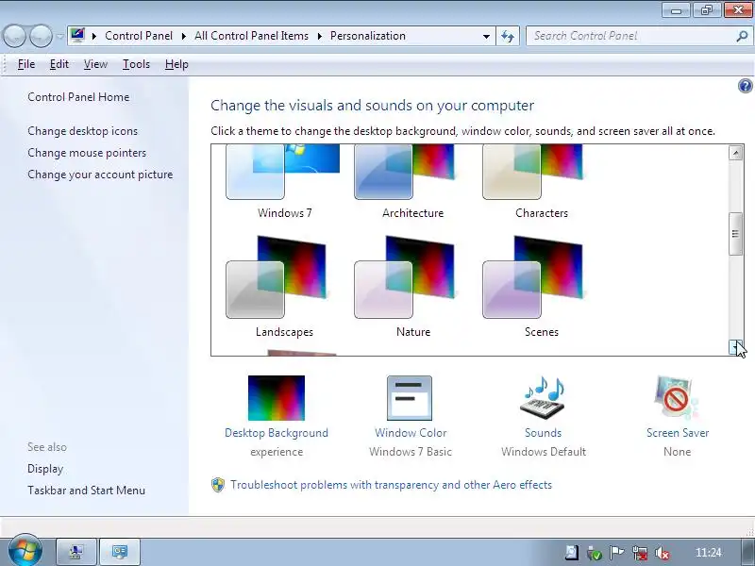
Task: Click the Action Center flag tray icon
Action: [x=617, y=553]
